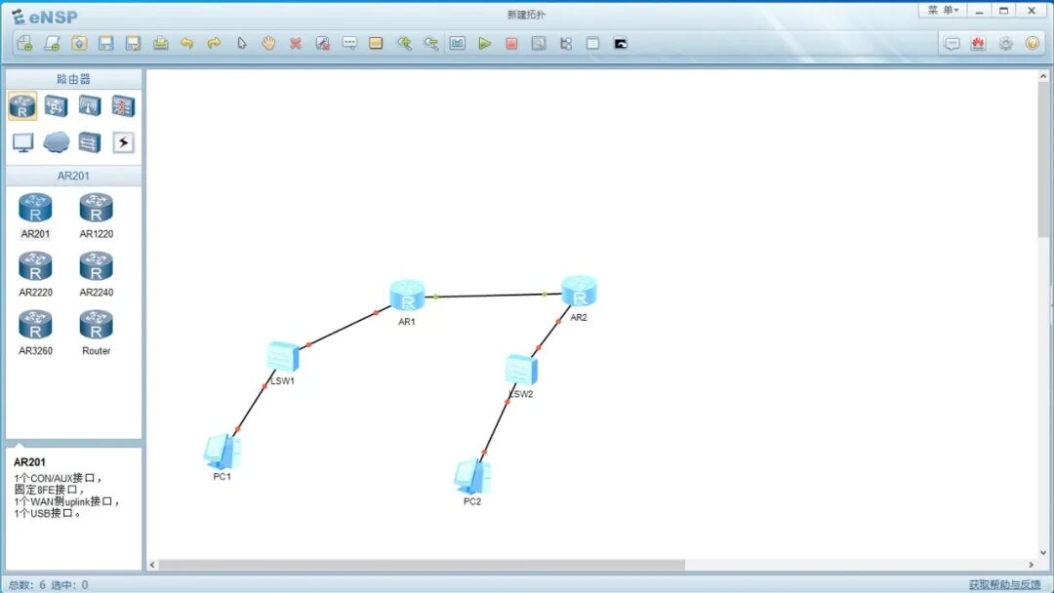This screenshot has height=593, width=1054.
Task: Select the firewall device category
Action: pyautogui.click(x=123, y=106)
